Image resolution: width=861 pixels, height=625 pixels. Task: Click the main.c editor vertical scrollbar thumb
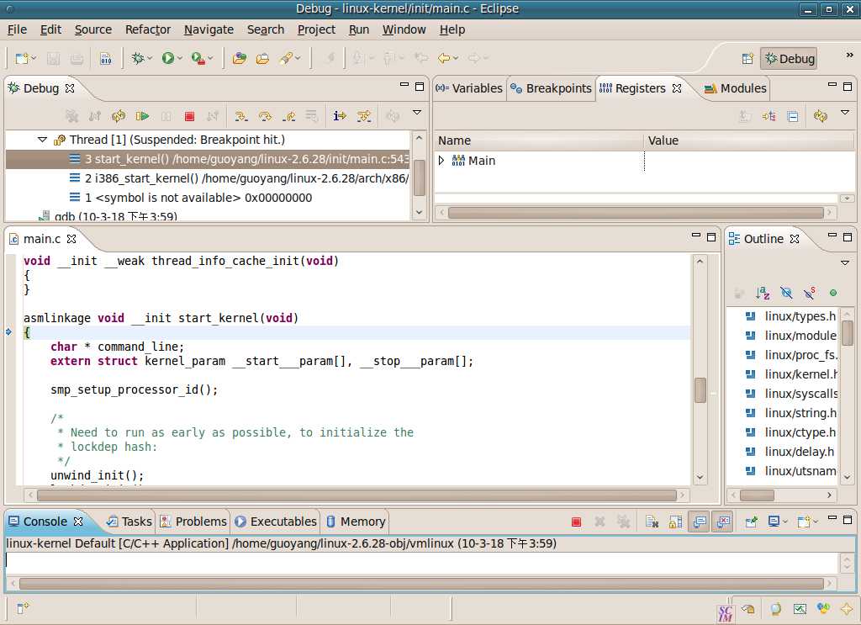(700, 390)
